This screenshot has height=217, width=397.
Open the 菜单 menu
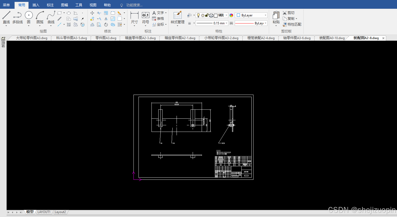[6, 5]
